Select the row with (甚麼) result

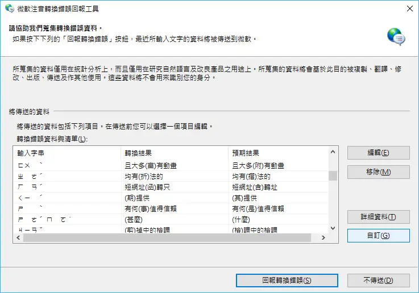pos(171,219)
